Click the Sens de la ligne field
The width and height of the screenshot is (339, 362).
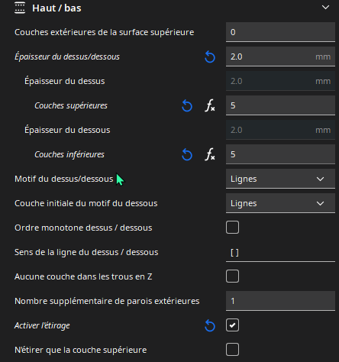[x=280, y=252]
